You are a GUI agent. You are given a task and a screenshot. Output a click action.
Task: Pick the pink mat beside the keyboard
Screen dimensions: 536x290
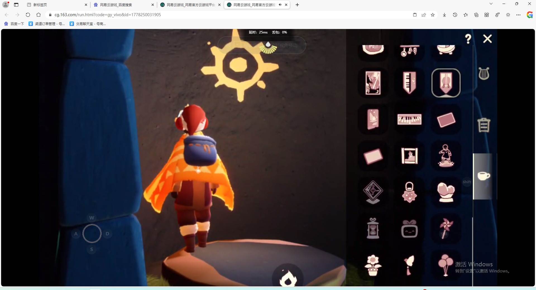(446, 119)
